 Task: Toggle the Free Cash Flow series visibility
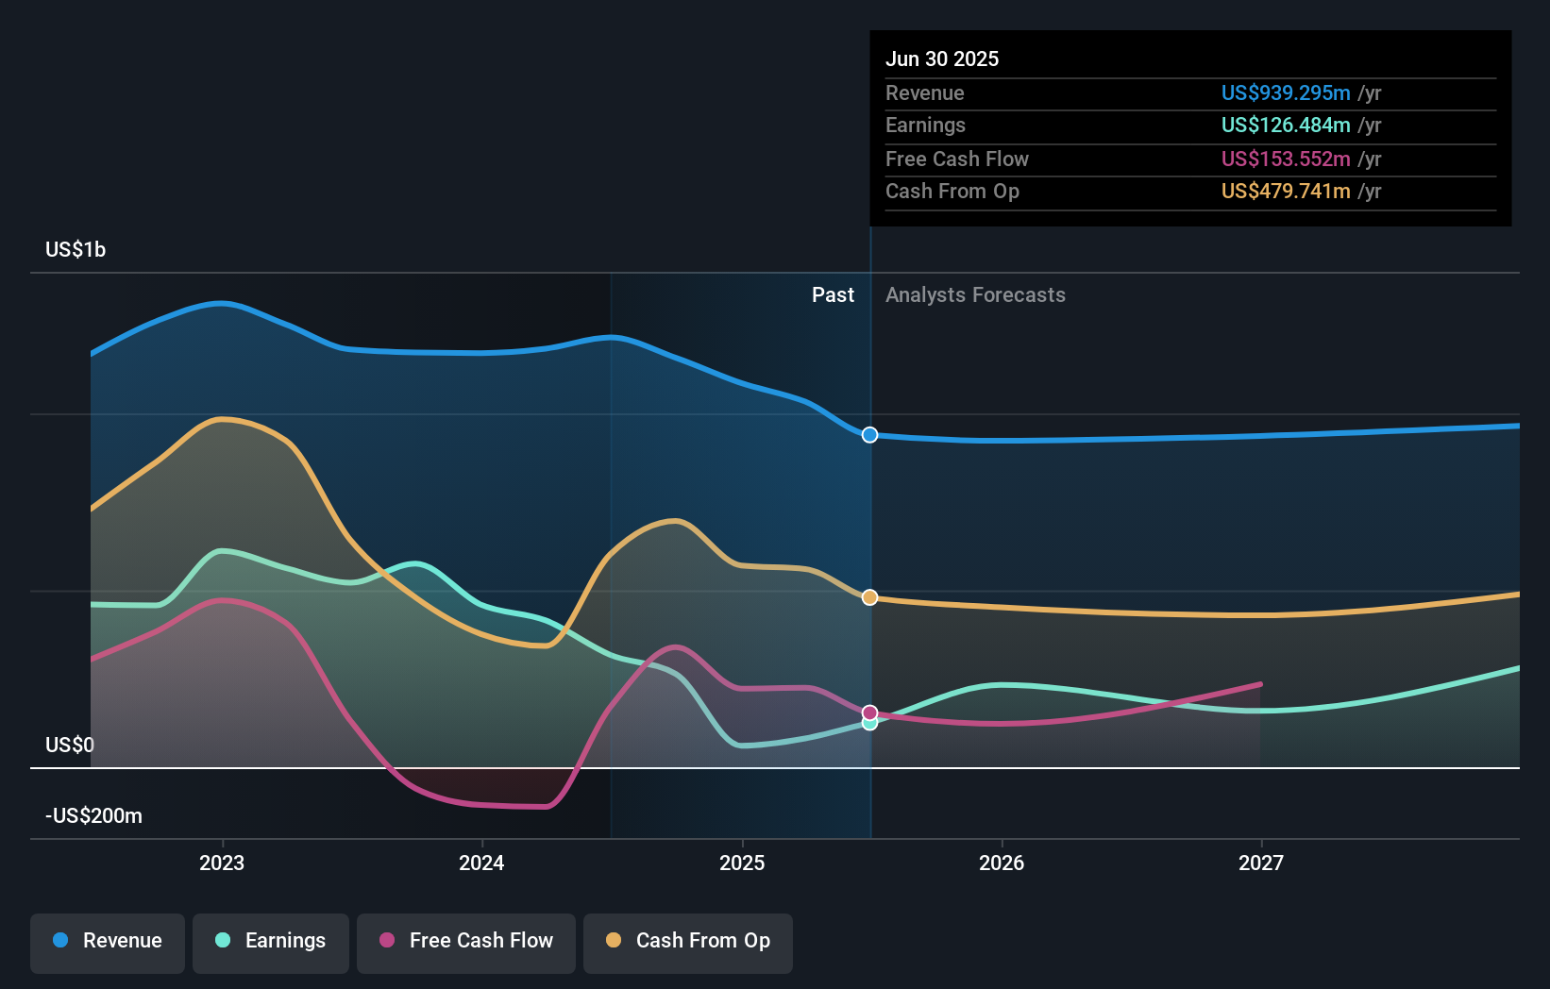(465, 942)
